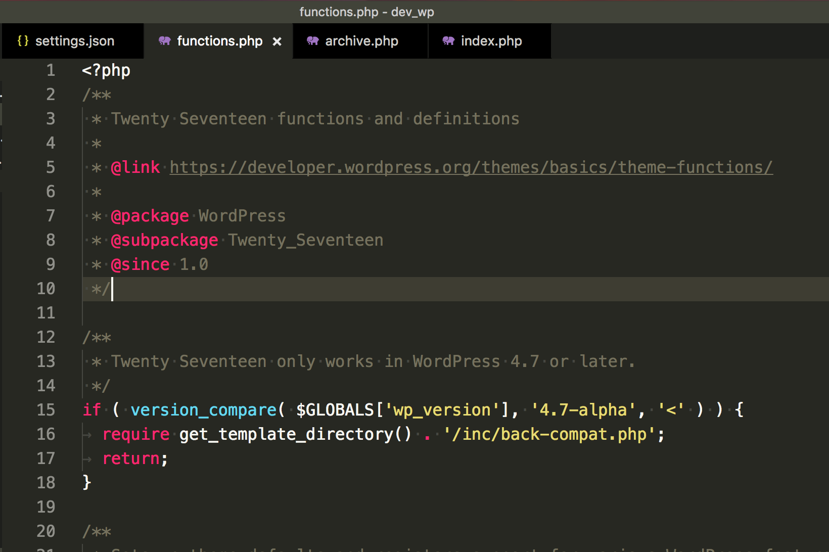This screenshot has width=829, height=552.
Task: Switch to the settings.json tab
Action: tap(75, 41)
